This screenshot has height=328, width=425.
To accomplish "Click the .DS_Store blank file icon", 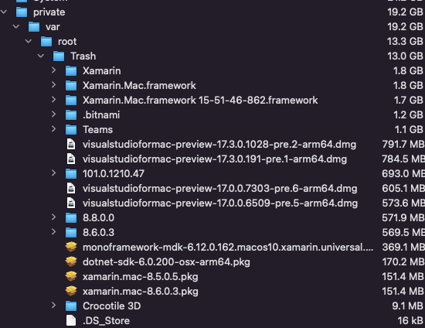I will click(71, 320).
